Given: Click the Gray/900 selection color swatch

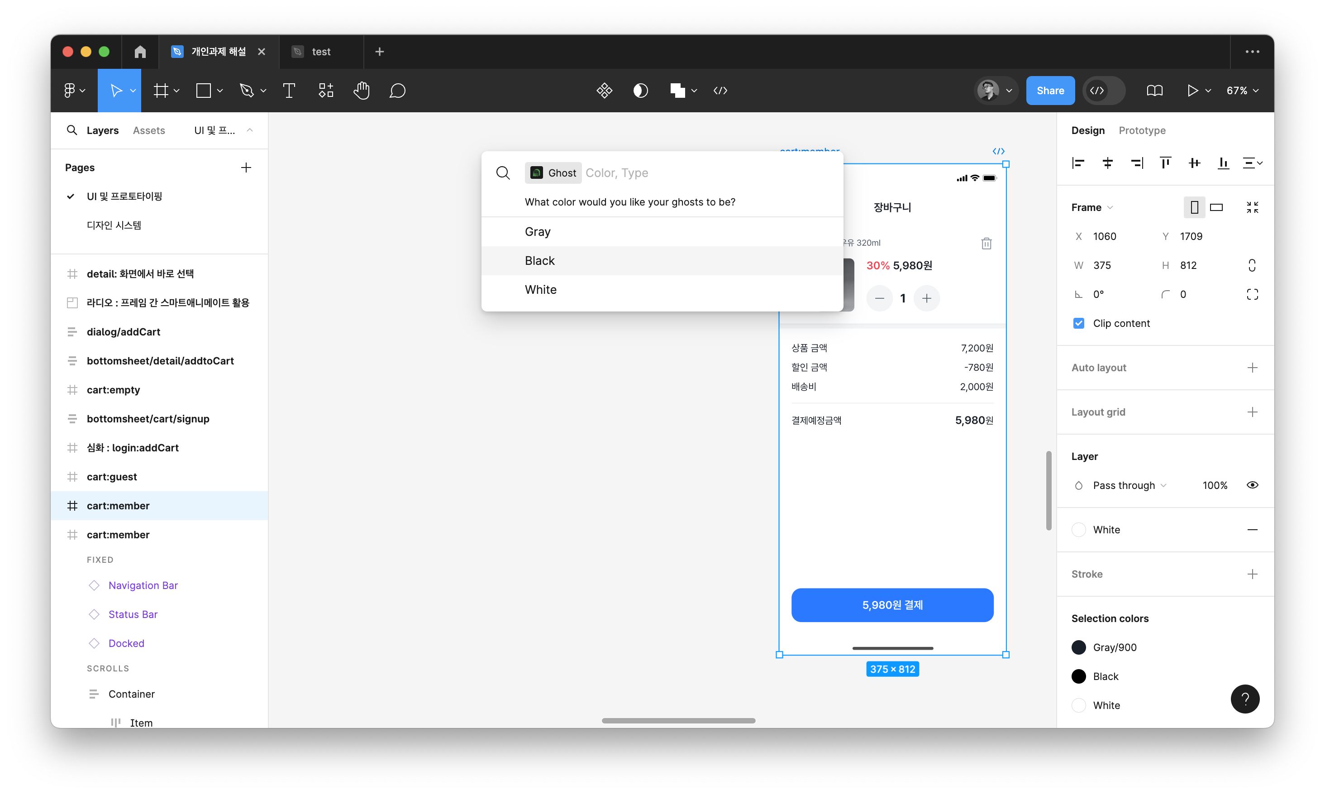Looking at the screenshot, I should pos(1079,647).
